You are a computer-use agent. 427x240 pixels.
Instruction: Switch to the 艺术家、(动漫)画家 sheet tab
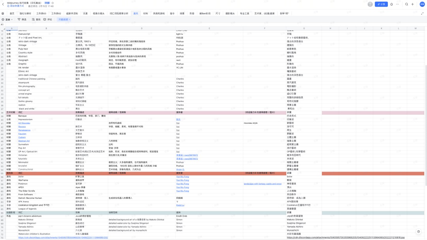(265, 13)
